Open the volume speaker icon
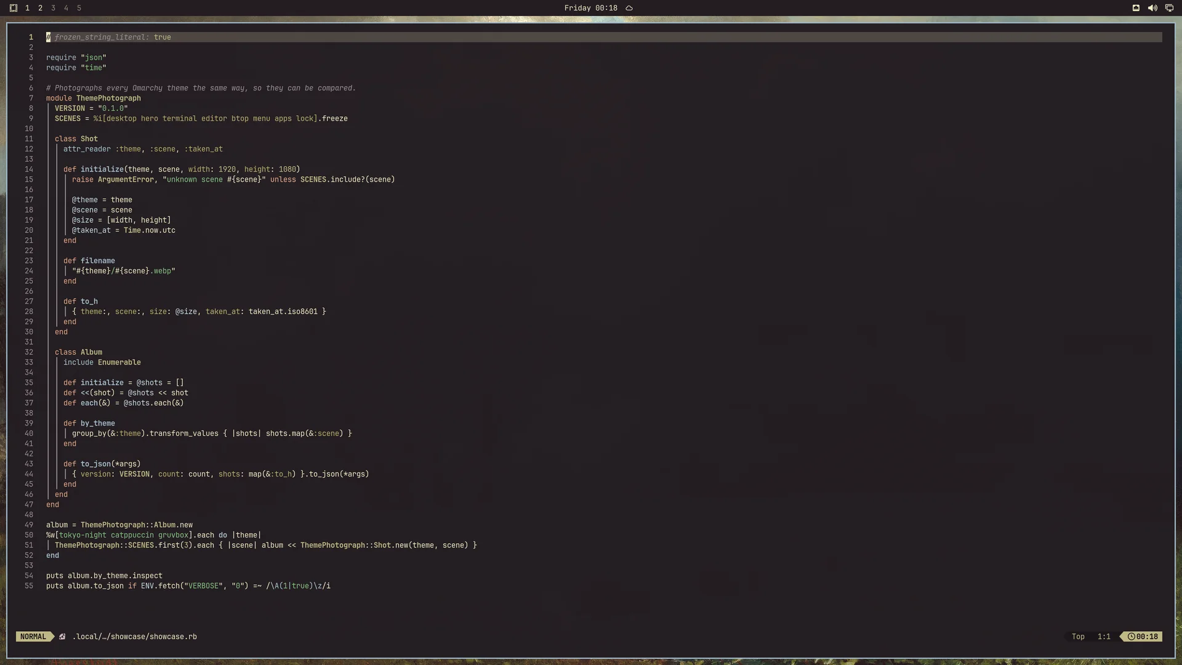Image resolution: width=1182 pixels, height=665 pixels. [1152, 8]
